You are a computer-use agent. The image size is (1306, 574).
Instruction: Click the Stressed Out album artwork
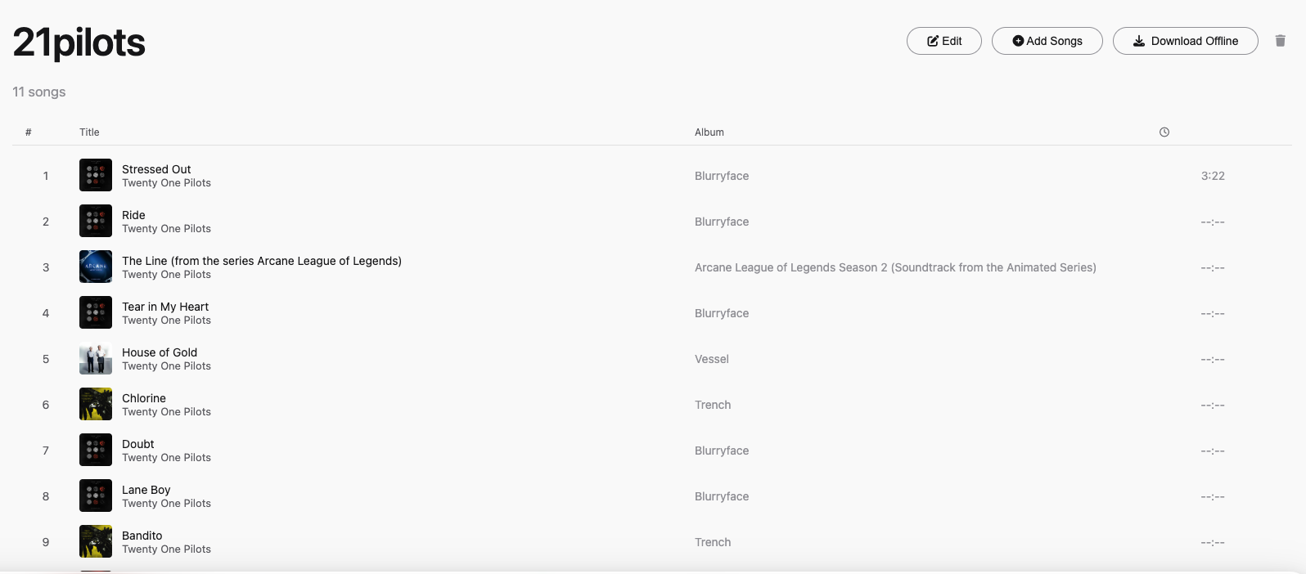(x=96, y=175)
